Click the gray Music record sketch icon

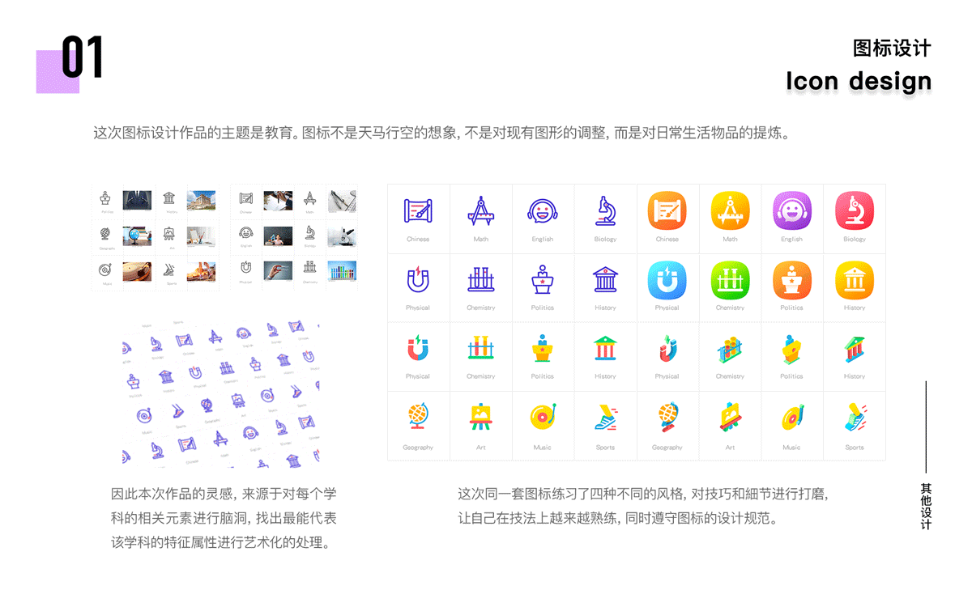(105, 270)
